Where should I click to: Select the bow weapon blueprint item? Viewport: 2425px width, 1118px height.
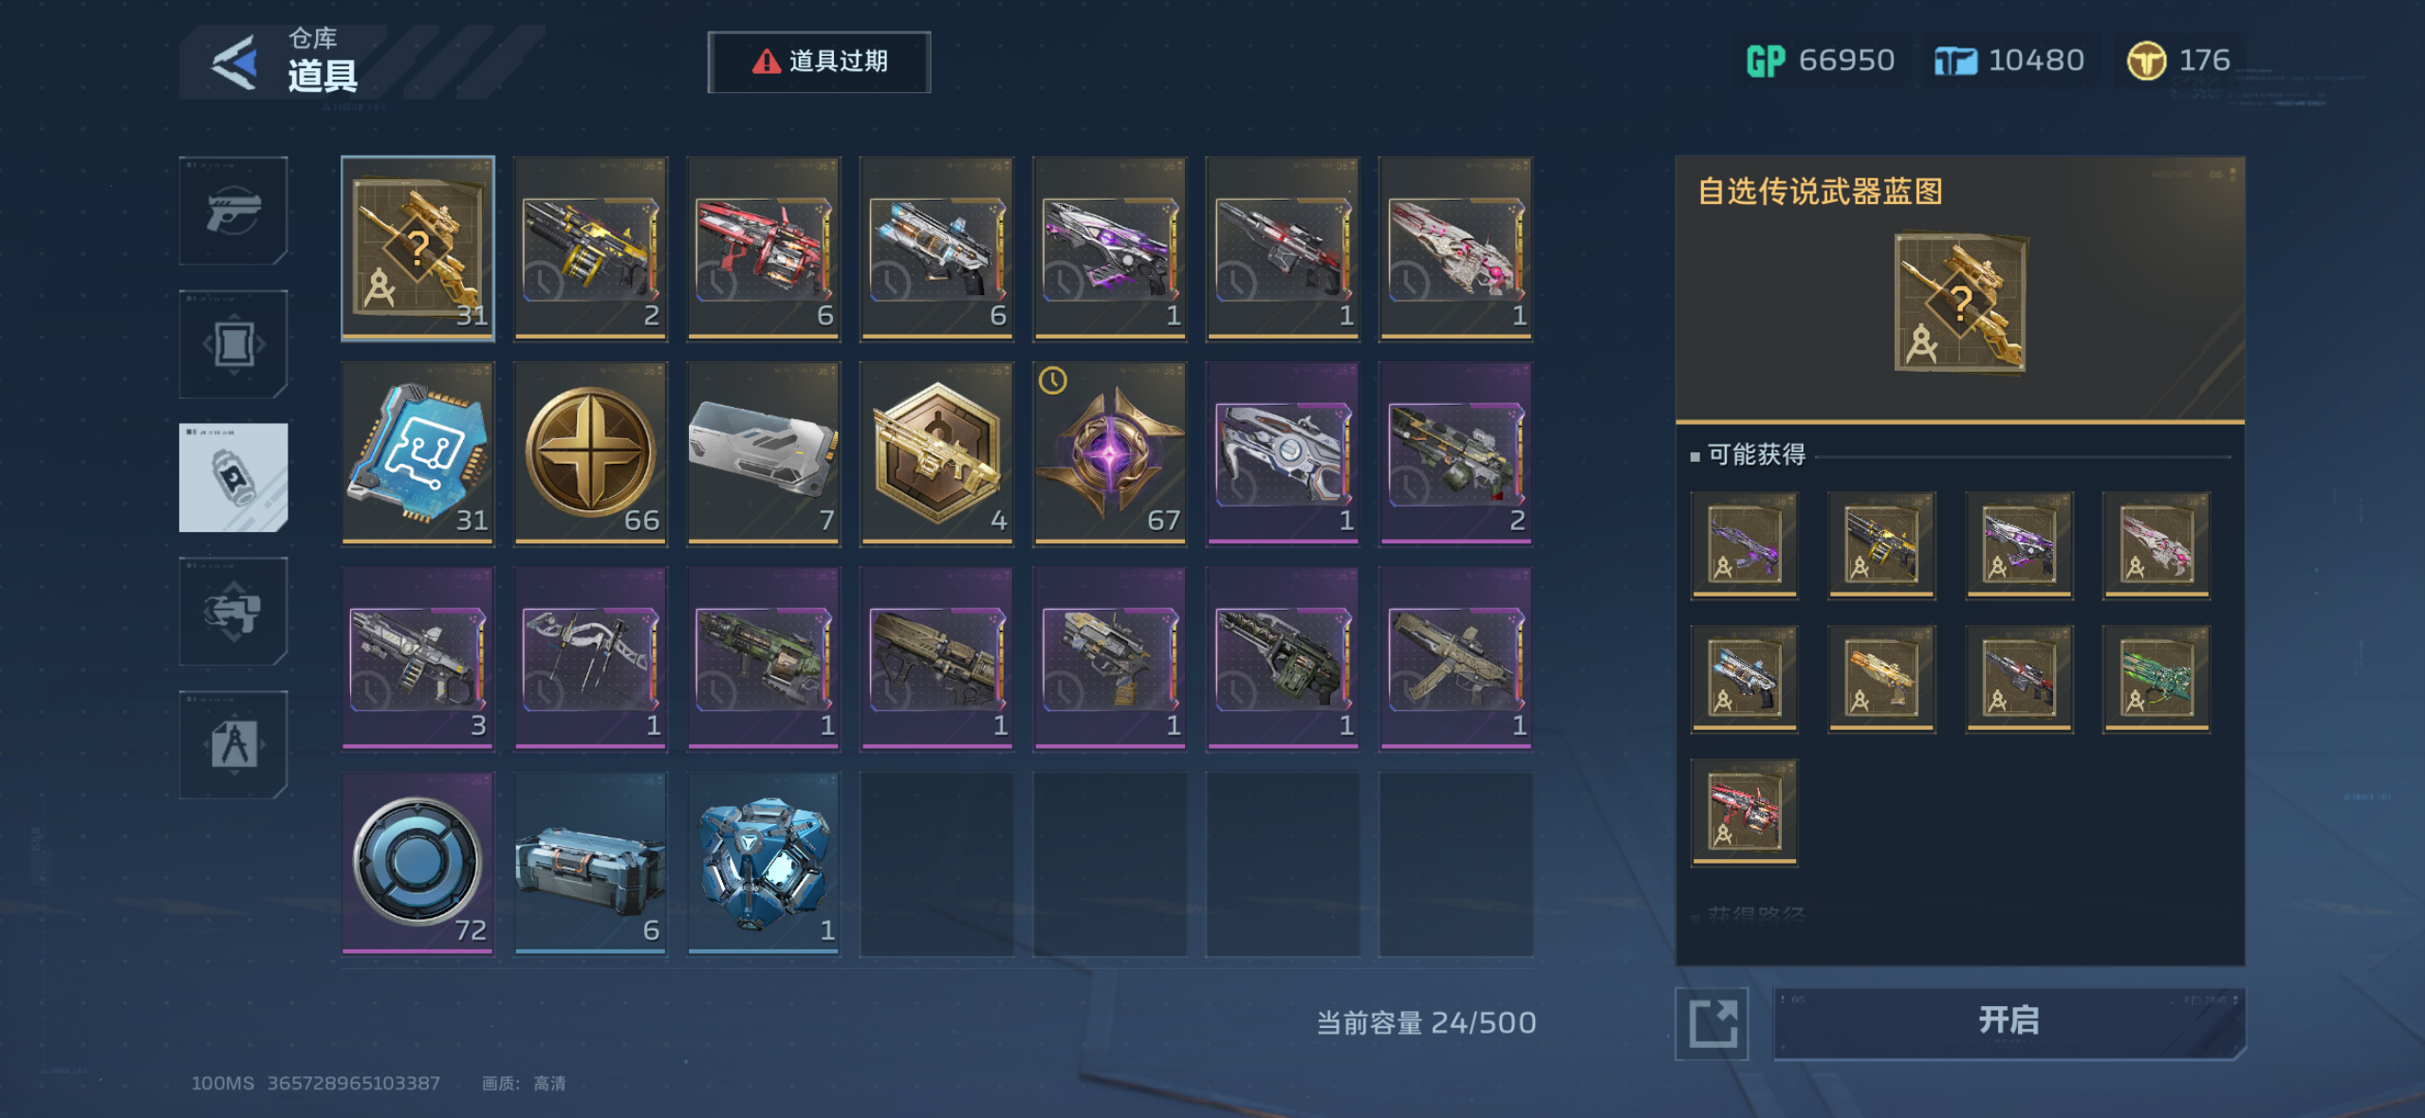(591, 658)
